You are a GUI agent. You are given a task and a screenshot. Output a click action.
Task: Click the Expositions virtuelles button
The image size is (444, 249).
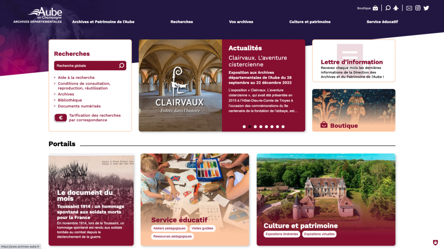[x=319, y=234]
